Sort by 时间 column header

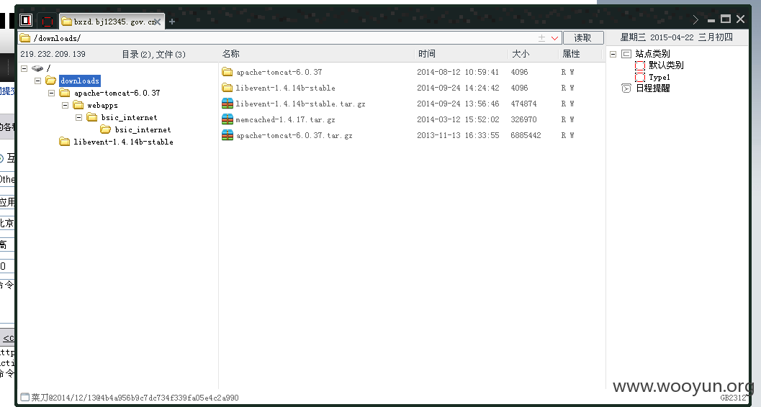427,54
